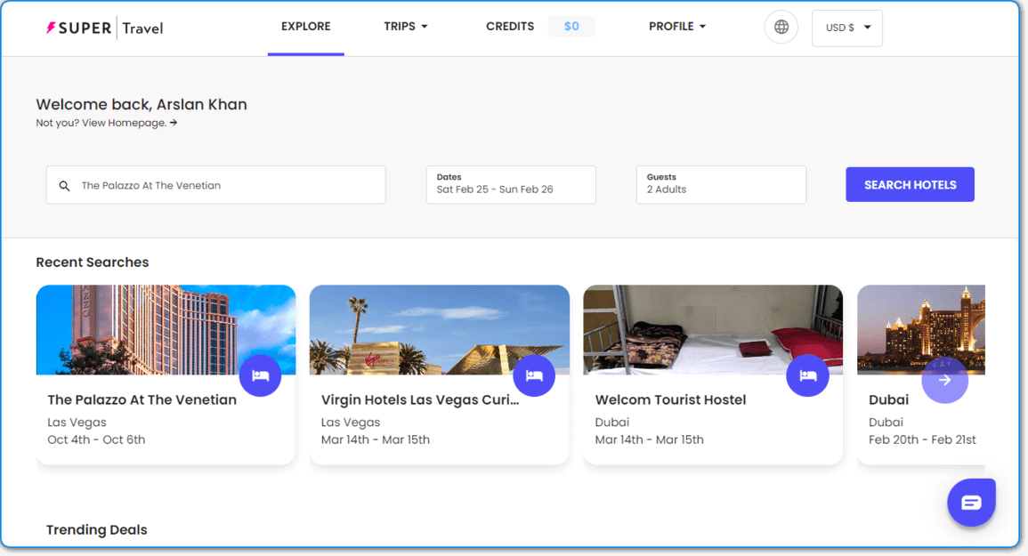The height and width of the screenshot is (556, 1028).
Task: Expand the PROFILE dropdown menu
Action: [x=677, y=26]
